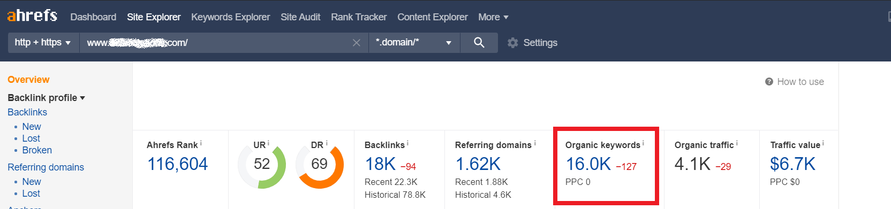Click Recent 22.3K backlinks text
The height and width of the screenshot is (209, 891).
(391, 182)
